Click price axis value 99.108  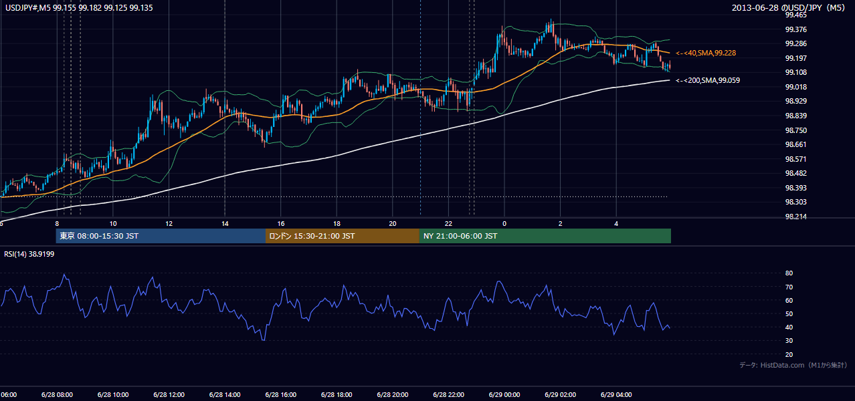coord(795,73)
